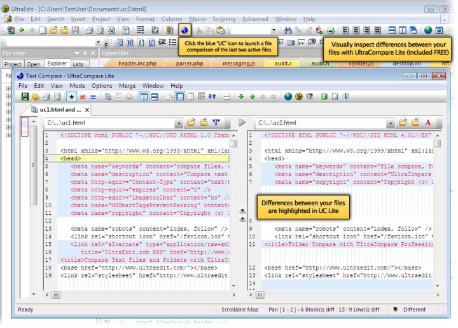Open Options menu in UltraCompare

[102, 86]
